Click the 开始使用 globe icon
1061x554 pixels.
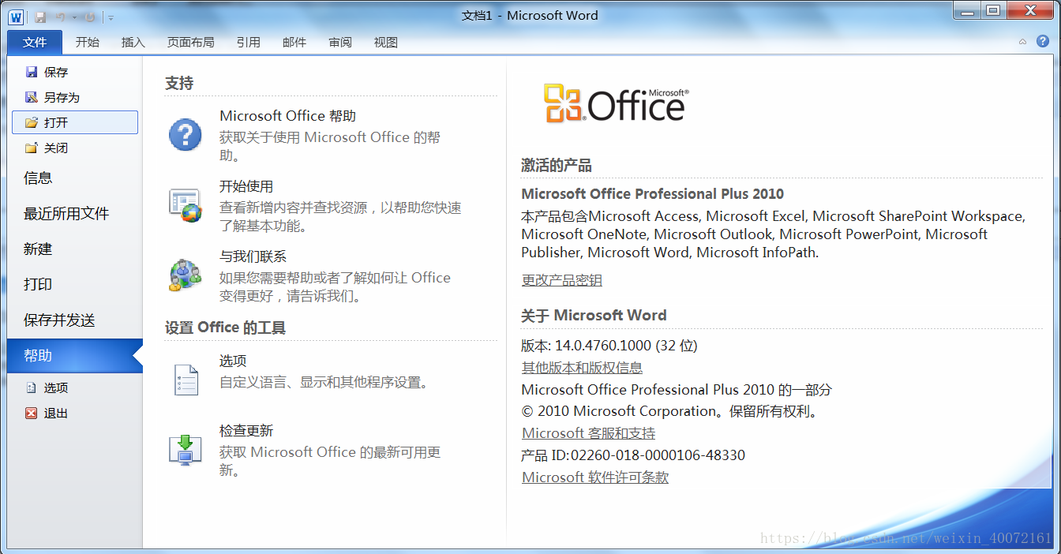tap(186, 205)
